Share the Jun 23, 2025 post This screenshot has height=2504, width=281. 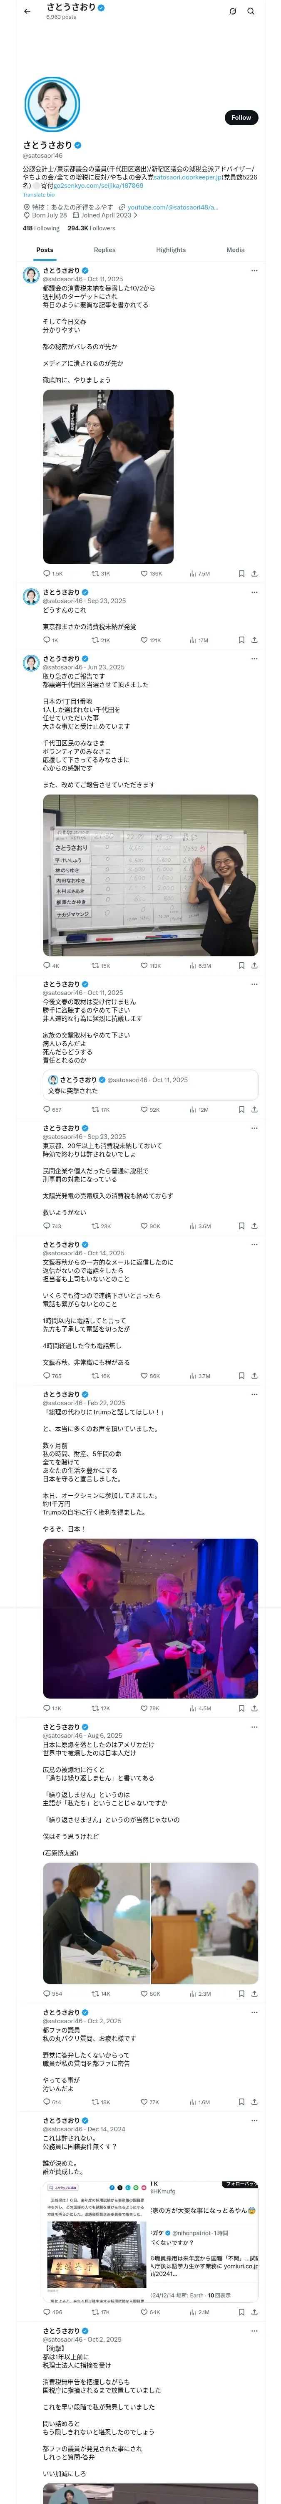pos(254,965)
